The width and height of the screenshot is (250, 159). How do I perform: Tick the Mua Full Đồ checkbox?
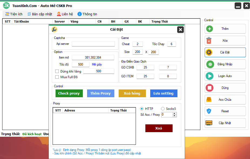[x=57, y=77]
